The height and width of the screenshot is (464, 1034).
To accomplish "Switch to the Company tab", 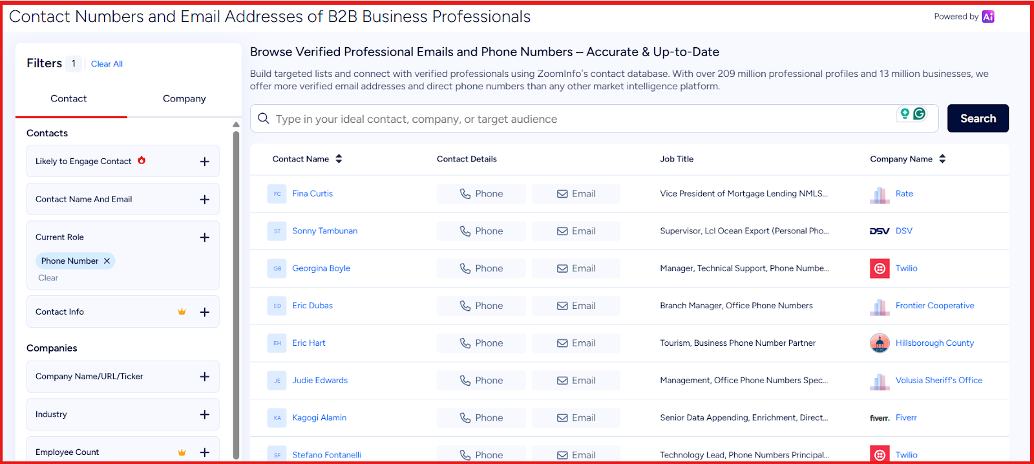I will pyautogui.click(x=184, y=99).
